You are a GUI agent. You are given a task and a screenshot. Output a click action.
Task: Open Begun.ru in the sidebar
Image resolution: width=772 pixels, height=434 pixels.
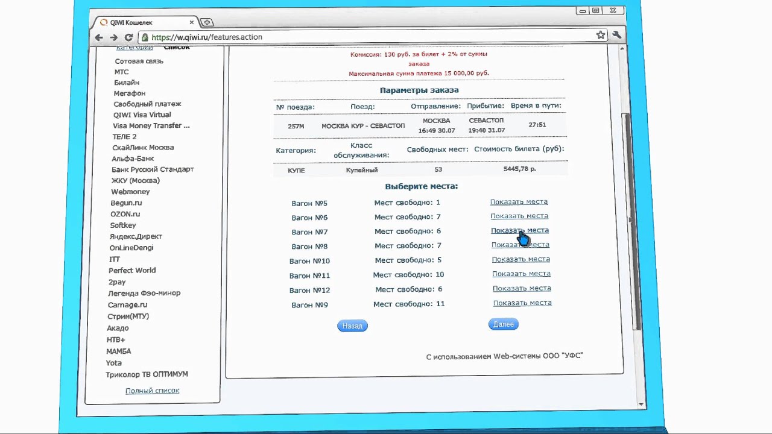(x=126, y=203)
